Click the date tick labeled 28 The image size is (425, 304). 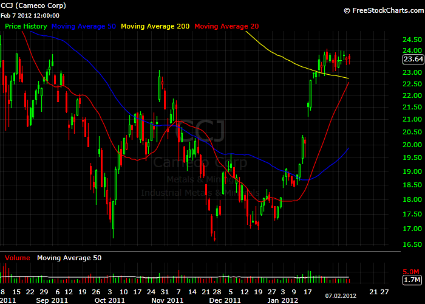pos(217,292)
